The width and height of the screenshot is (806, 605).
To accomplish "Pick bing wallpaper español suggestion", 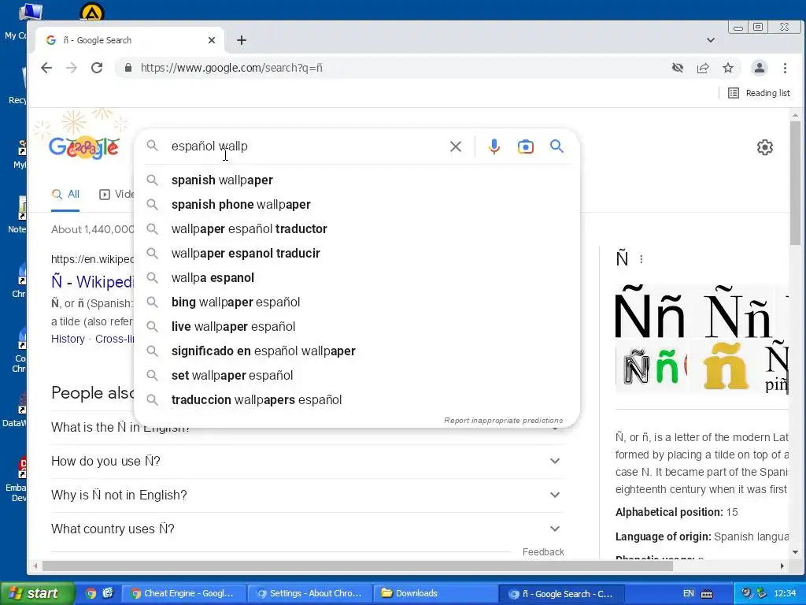I will [357, 302].
